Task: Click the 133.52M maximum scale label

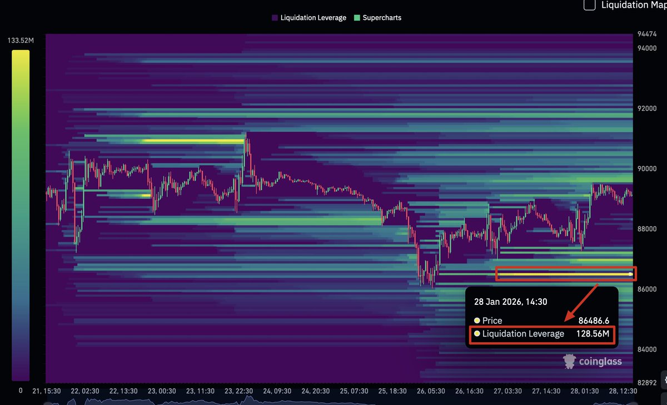Action: pos(21,40)
